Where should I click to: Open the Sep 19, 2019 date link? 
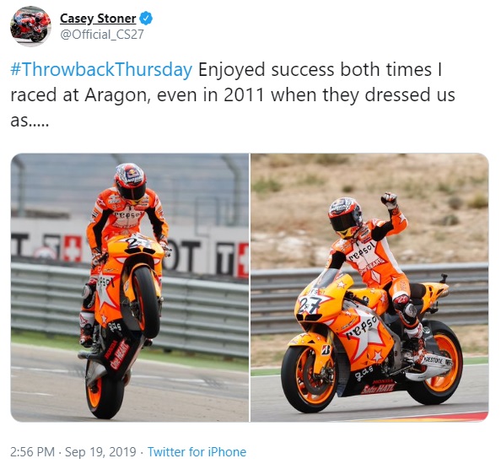point(100,452)
